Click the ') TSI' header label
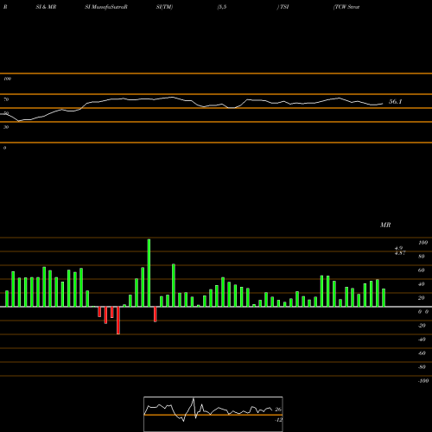This screenshot has height=432, width=432. [x=283, y=7]
